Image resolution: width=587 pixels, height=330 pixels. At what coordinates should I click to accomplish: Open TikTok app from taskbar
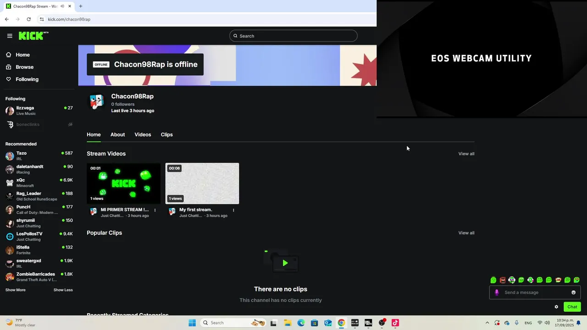click(395, 323)
